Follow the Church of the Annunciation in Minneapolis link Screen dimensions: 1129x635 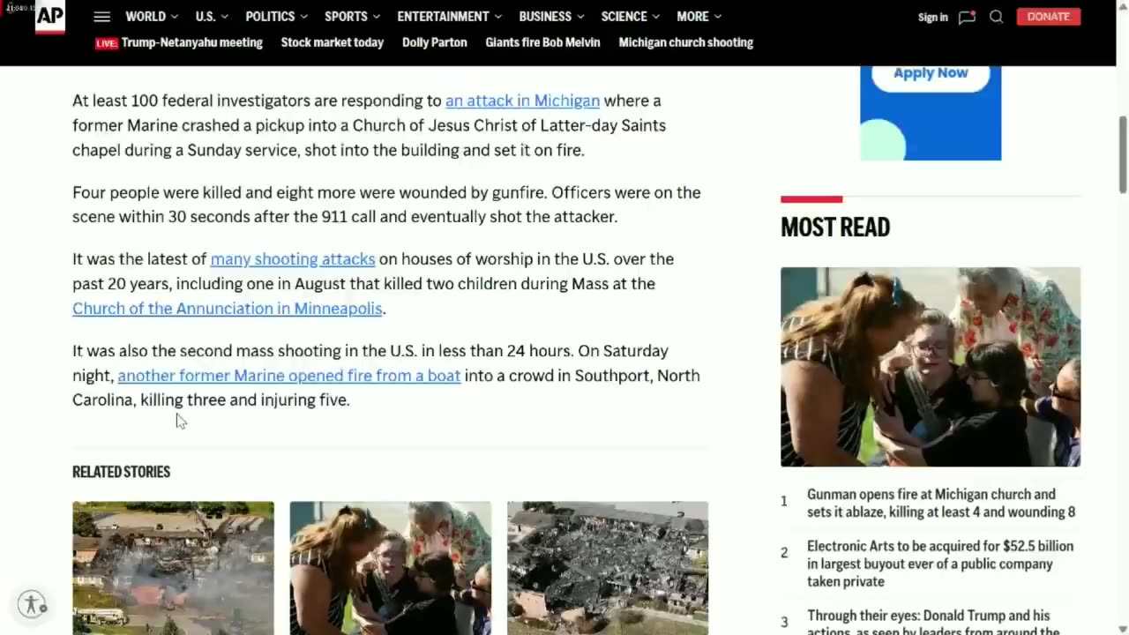pos(228,308)
